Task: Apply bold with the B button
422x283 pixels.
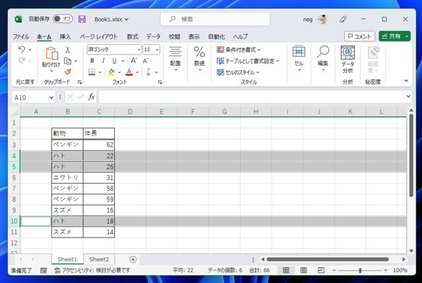Action: [x=92, y=61]
